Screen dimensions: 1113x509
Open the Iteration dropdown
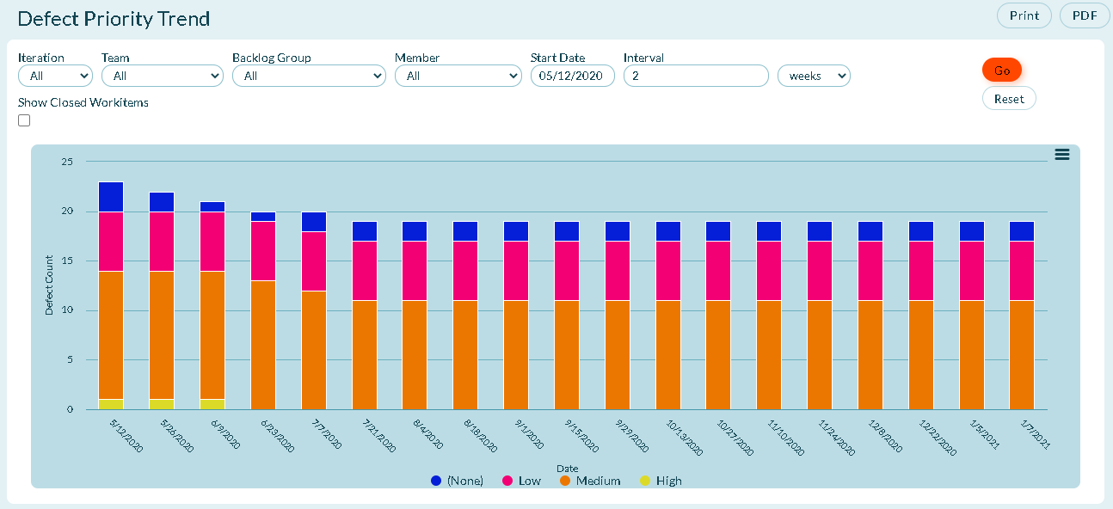55,76
